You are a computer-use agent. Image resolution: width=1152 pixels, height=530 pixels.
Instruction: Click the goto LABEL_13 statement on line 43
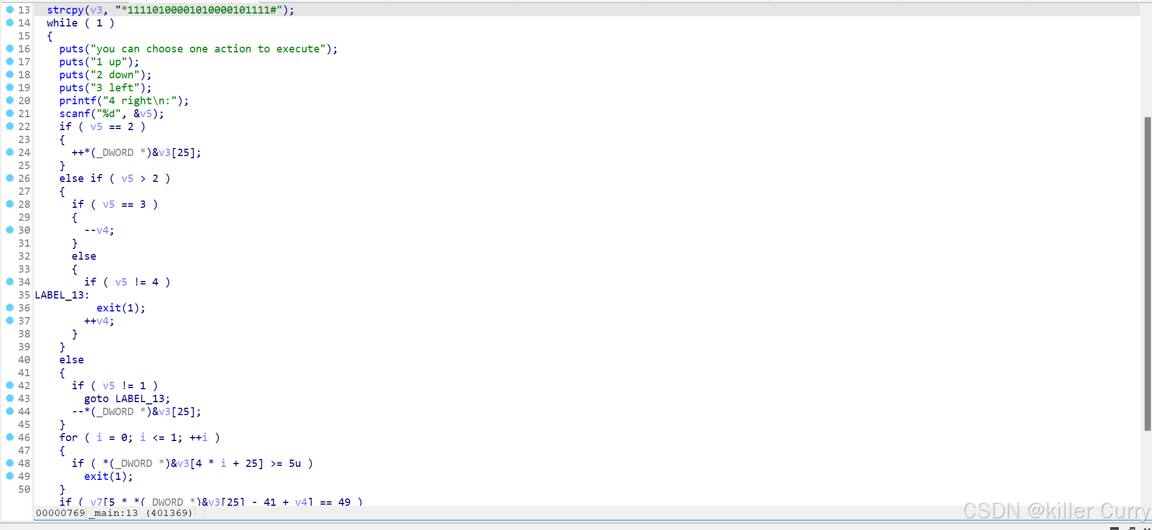[126, 398]
